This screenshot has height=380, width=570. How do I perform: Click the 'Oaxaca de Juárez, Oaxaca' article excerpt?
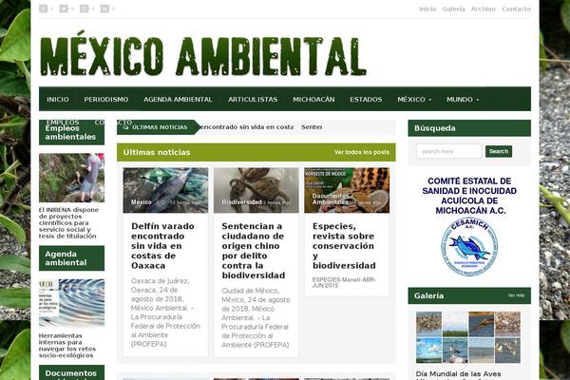pyautogui.click(x=165, y=313)
